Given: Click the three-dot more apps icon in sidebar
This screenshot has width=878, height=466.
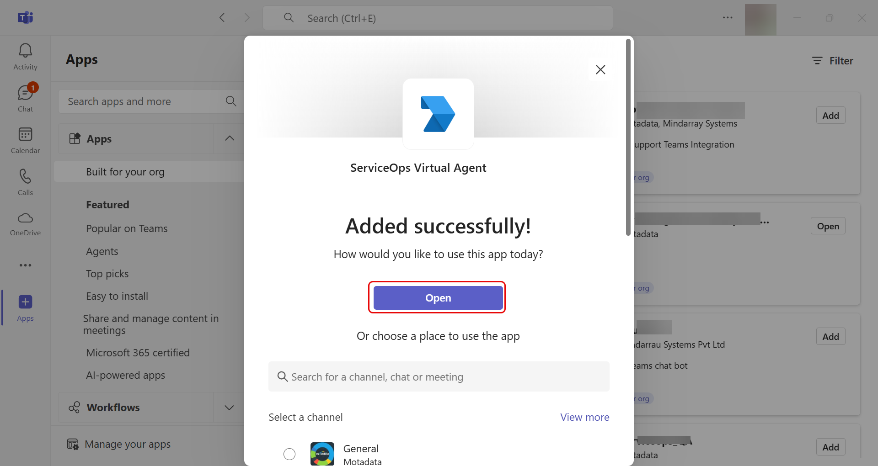Looking at the screenshot, I should pos(25,265).
